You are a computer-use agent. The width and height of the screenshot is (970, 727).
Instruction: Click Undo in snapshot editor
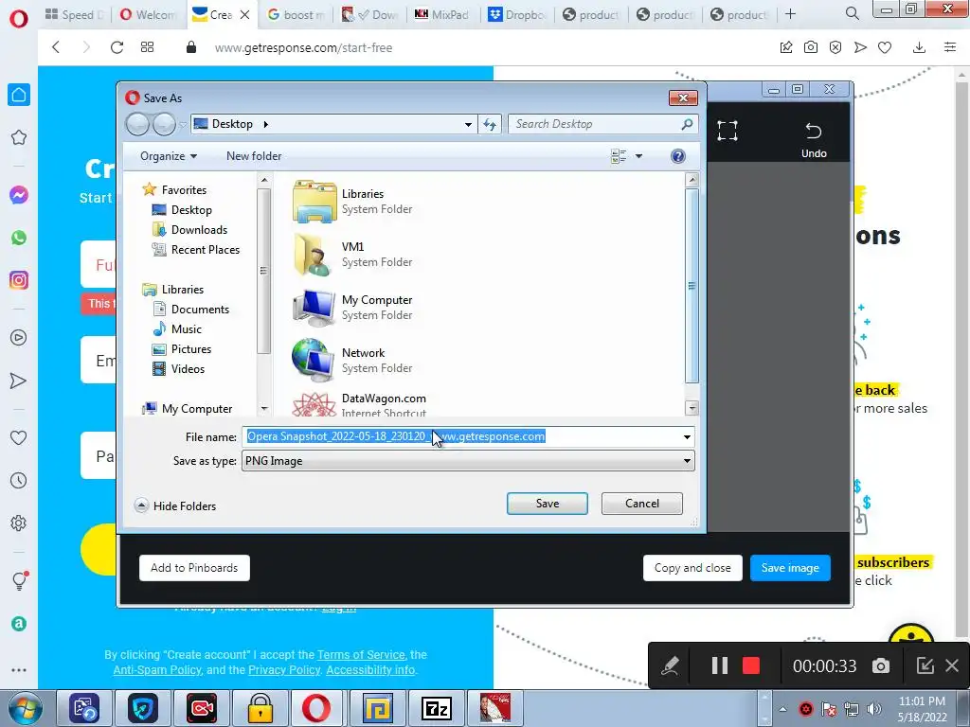[x=814, y=140]
